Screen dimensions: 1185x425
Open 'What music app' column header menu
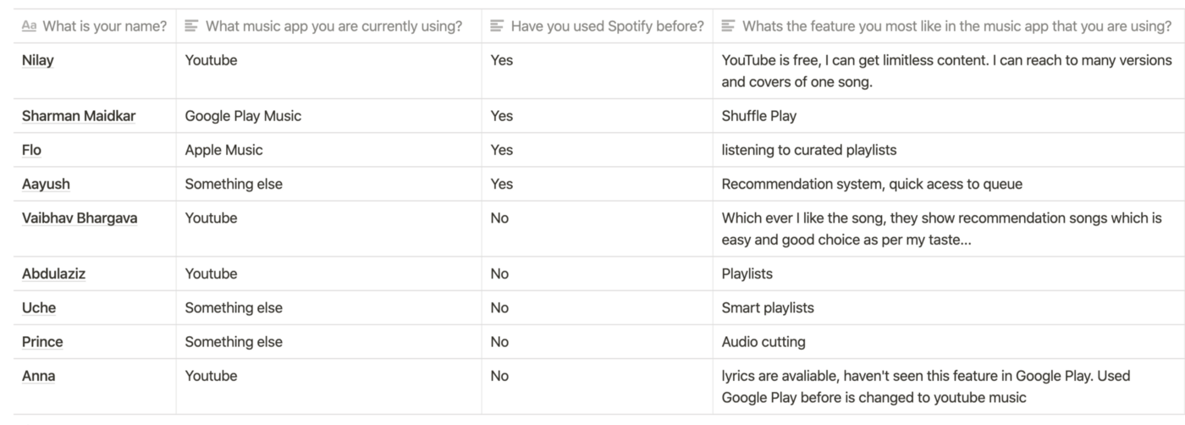click(x=329, y=26)
